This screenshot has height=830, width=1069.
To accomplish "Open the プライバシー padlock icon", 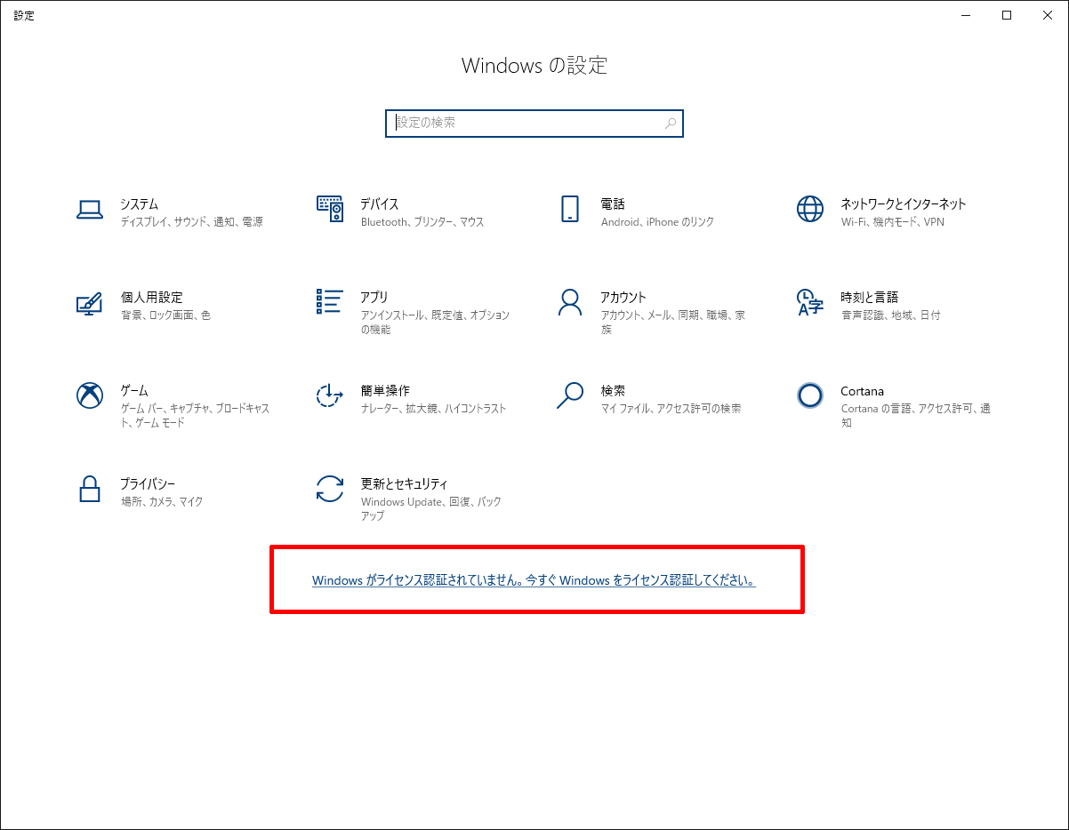I will (x=90, y=489).
